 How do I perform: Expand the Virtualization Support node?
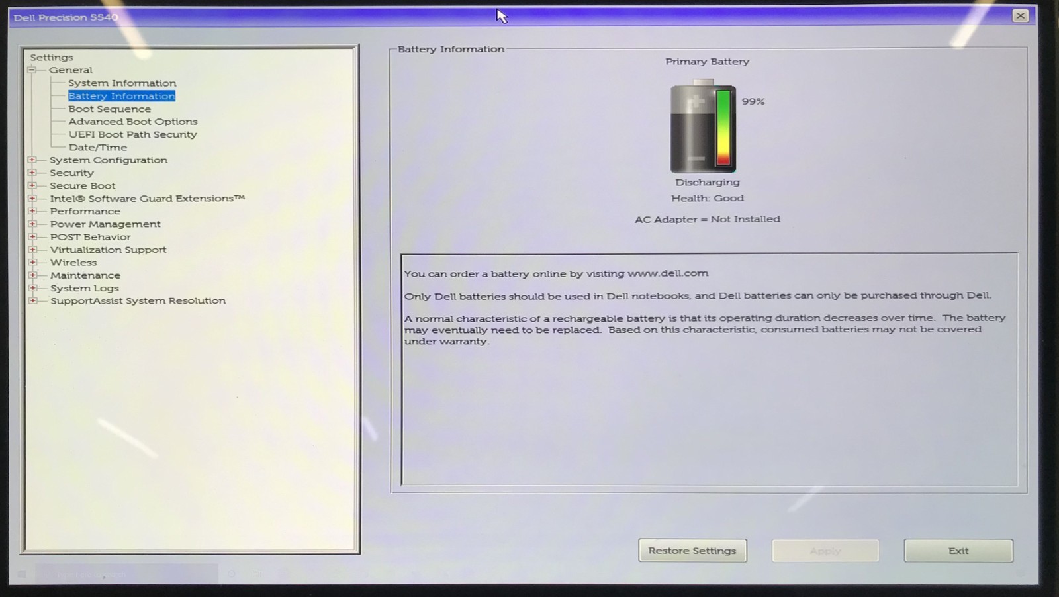pos(32,250)
